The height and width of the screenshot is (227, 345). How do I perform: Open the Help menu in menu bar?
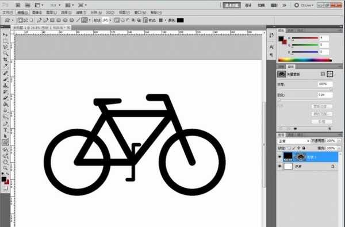tap(156, 13)
